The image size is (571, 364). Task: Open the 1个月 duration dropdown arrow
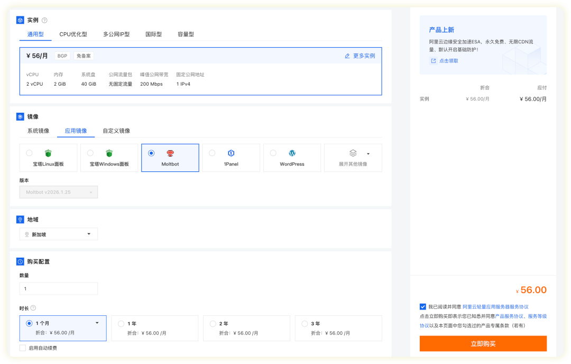(x=97, y=323)
